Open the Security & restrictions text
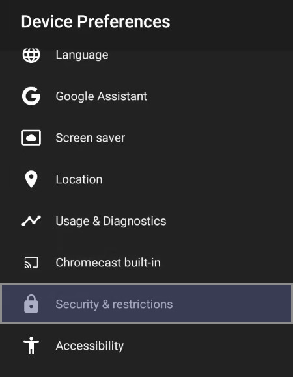293x377 pixels. coord(114,304)
